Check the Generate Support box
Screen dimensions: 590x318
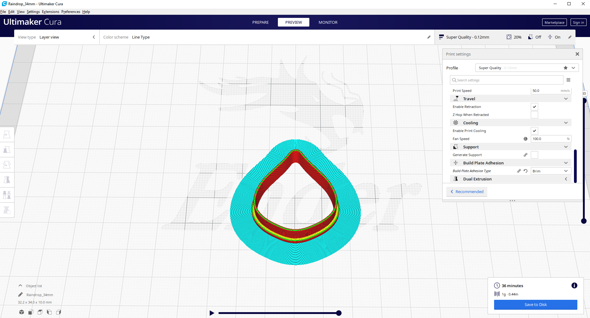(534, 155)
